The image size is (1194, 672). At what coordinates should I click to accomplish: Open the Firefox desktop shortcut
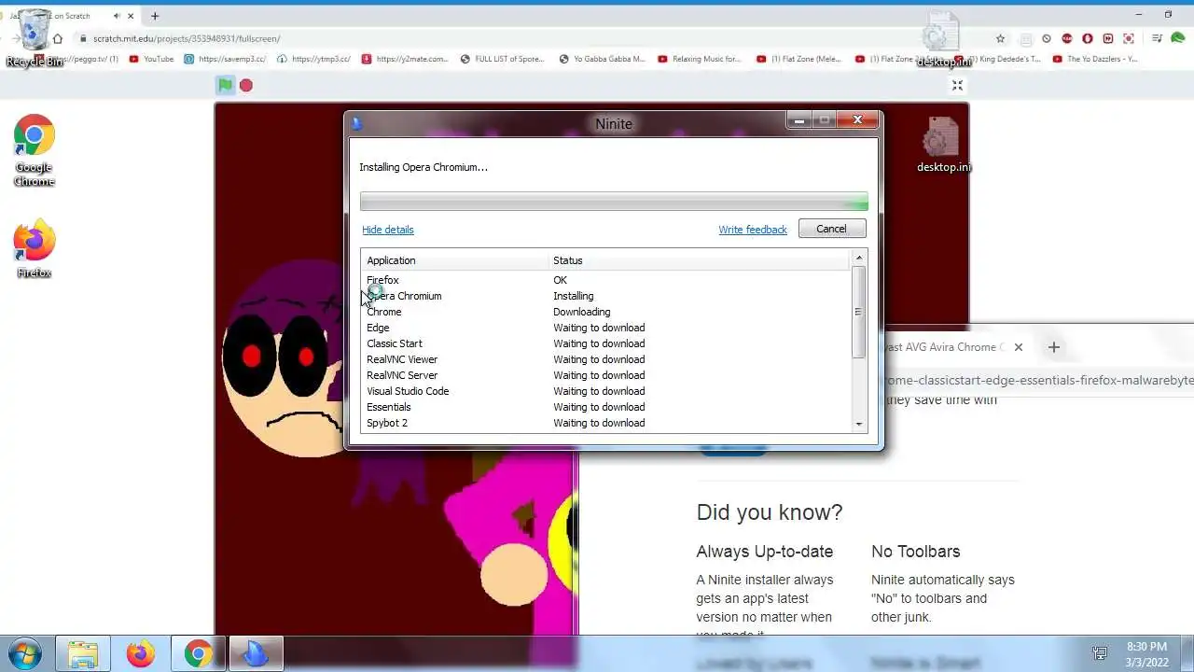click(x=35, y=249)
